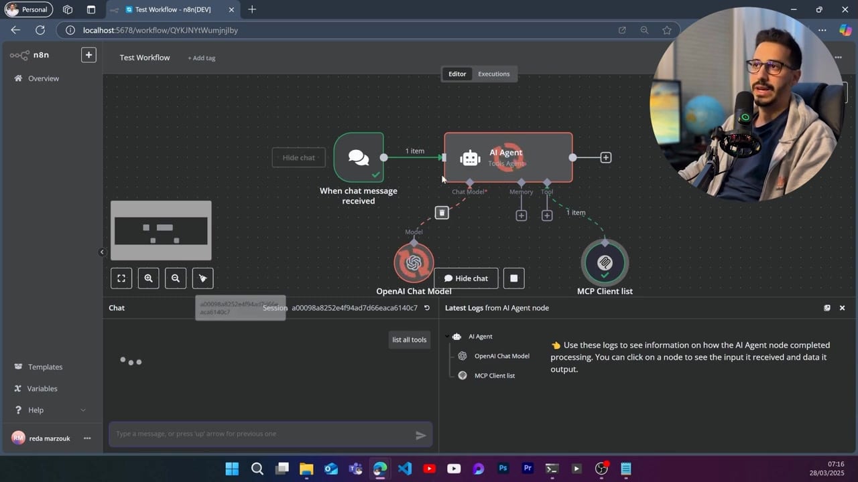The width and height of the screenshot is (858, 482).
Task: Pop out the logs panel
Action: click(827, 308)
